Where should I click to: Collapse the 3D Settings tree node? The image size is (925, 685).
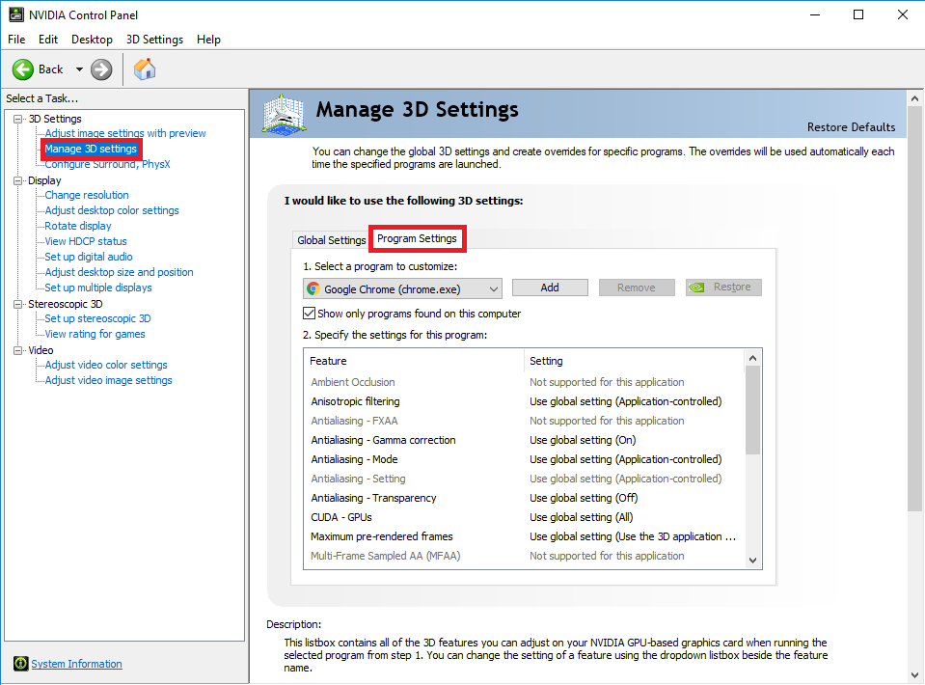18,119
